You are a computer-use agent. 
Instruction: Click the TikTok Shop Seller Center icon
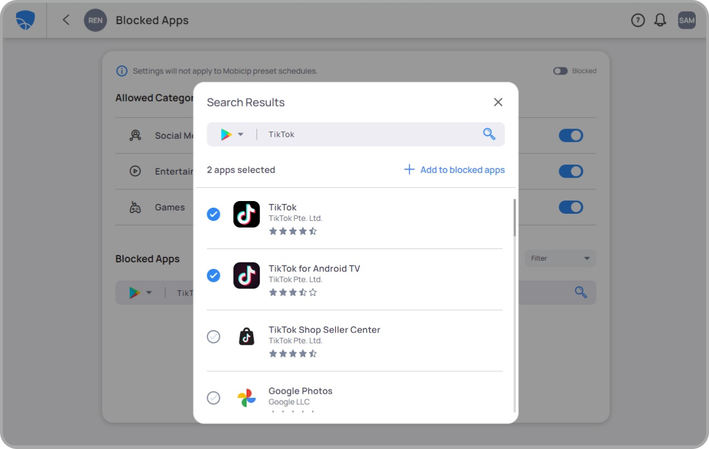point(246,336)
